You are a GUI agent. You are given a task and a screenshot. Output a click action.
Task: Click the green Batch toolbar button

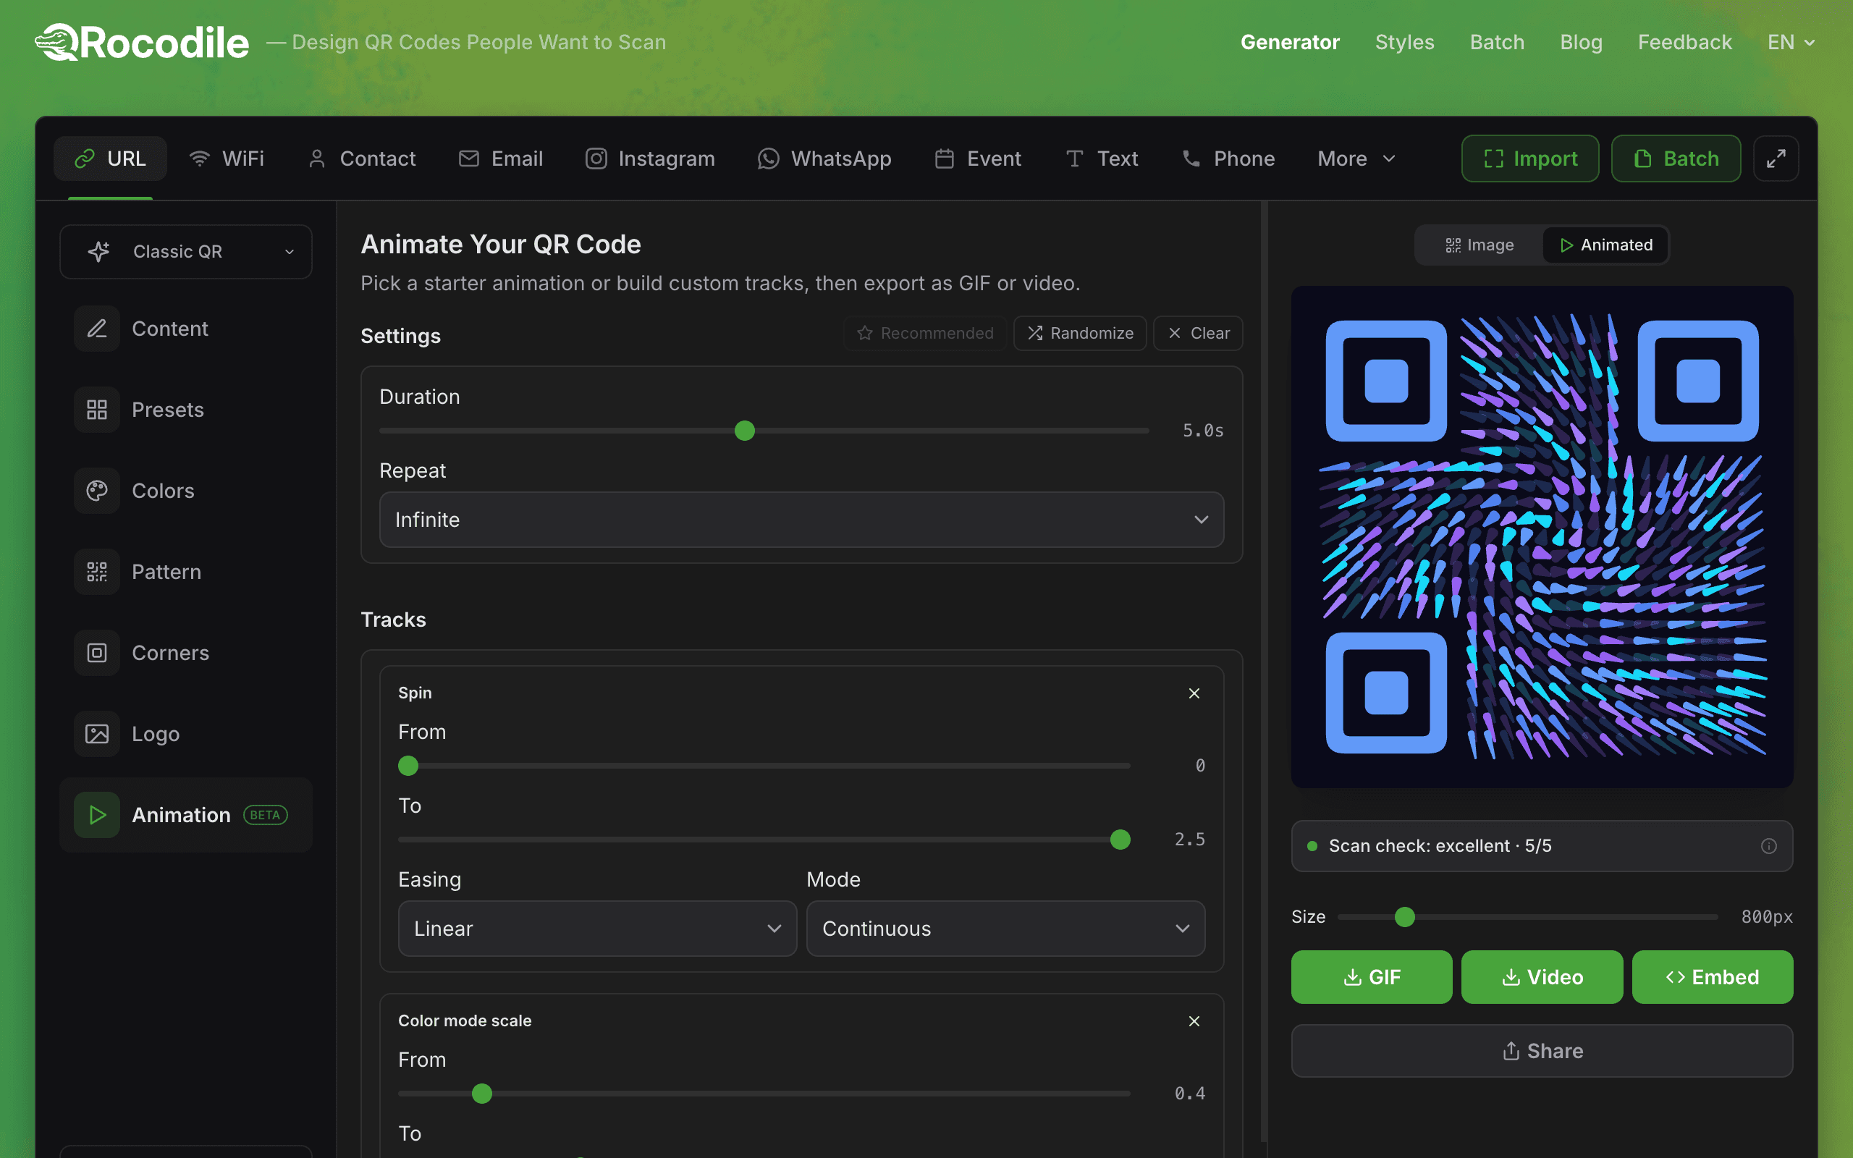pos(1676,159)
